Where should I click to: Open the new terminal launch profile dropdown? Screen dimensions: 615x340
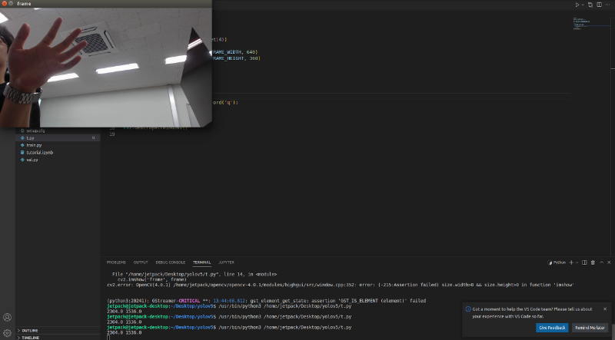[x=577, y=262]
